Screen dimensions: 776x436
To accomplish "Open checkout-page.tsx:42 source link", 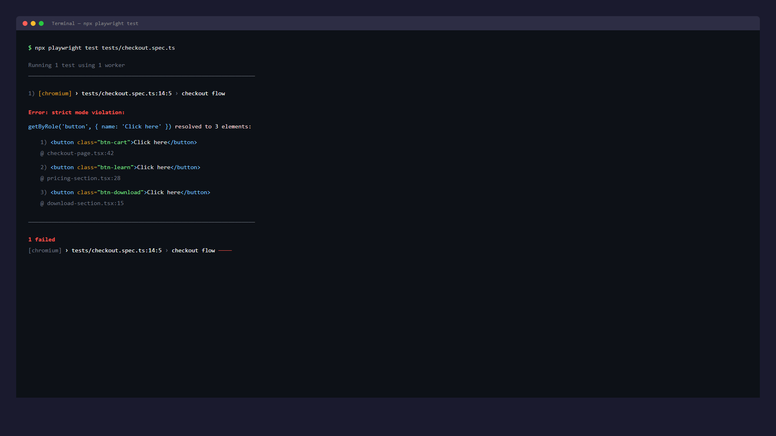I will pos(80,153).
